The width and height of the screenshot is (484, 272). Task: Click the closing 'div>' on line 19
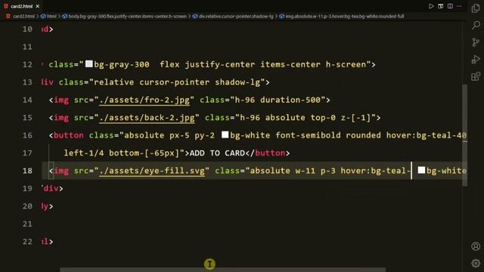click(53, 188)
